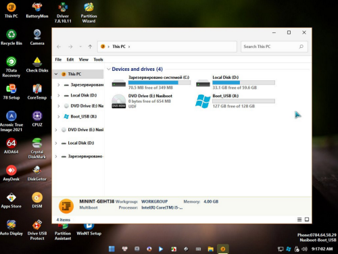Go up one folder level
Image resolution: width=338 pixels, height=254 pixels.
pos(90,47)
